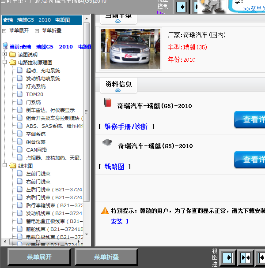Open 发动机电喷系统 diagram
265x268 pixels.
43,78
